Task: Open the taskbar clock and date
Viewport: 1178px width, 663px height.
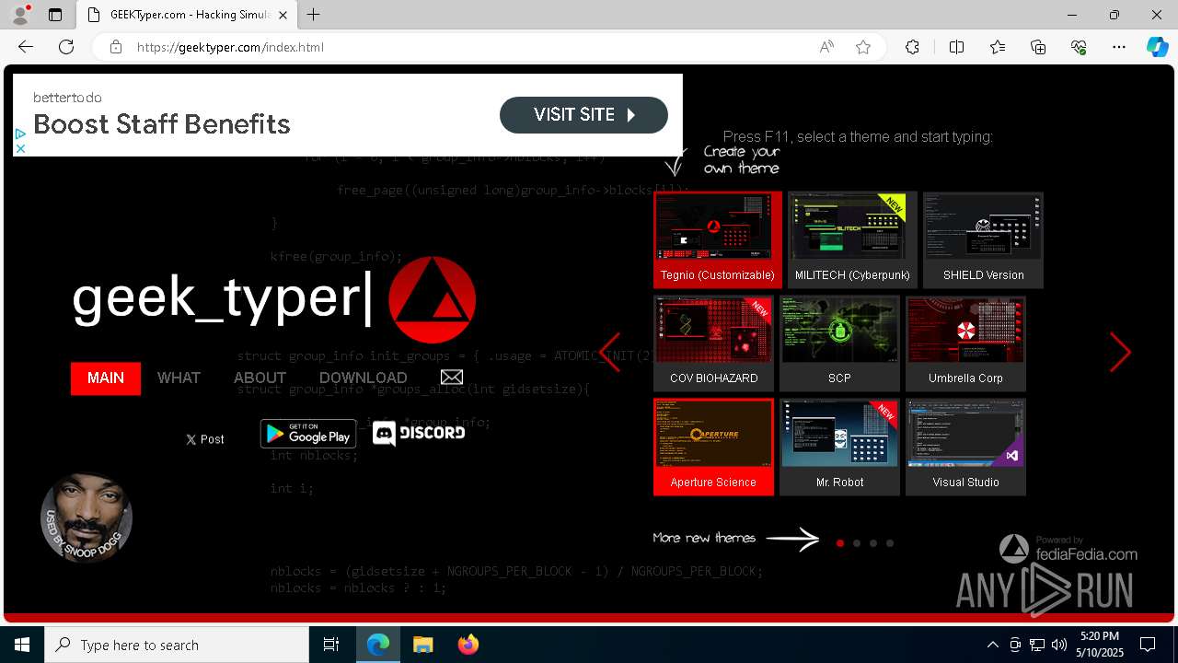Action: pyautogui.click(x=1100, y=645)
